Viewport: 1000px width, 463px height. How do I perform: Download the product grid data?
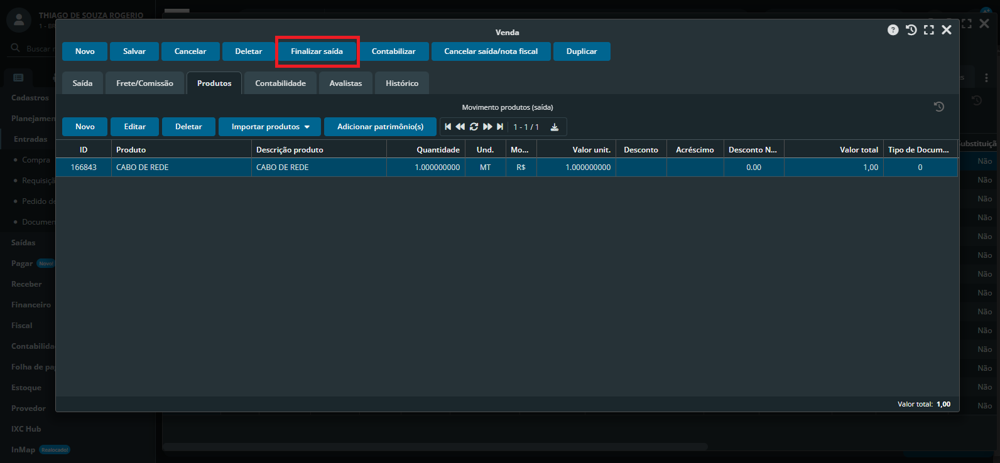coord(555,127)
